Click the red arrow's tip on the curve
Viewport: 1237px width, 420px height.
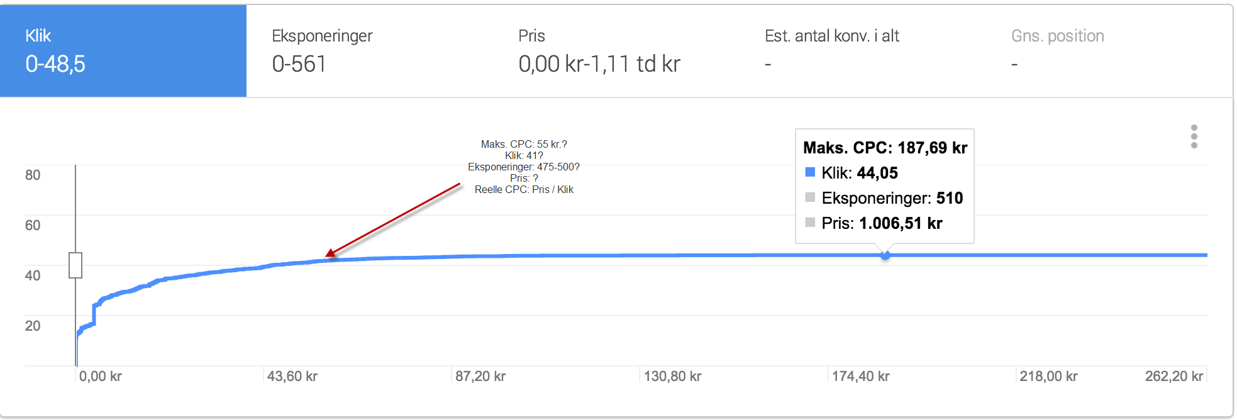(x=327, y=256)
